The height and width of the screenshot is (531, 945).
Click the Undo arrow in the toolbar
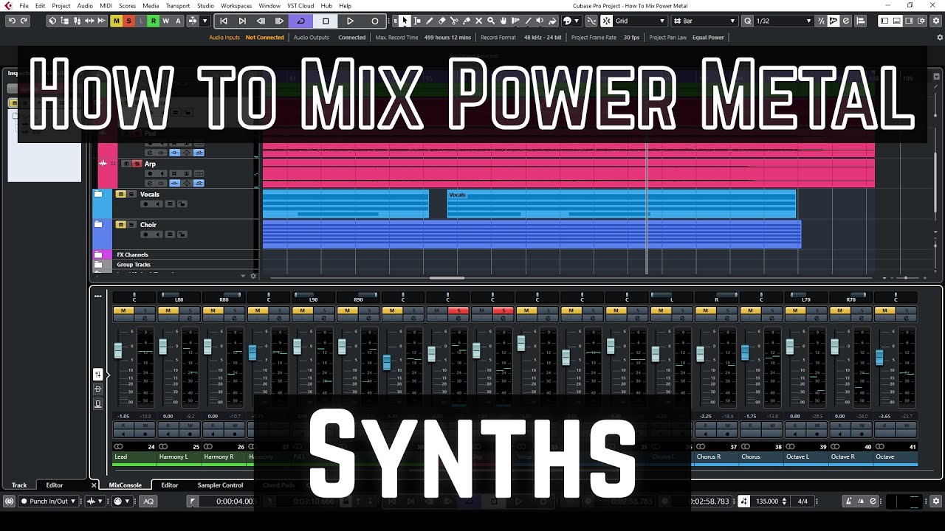click(12, 21)
